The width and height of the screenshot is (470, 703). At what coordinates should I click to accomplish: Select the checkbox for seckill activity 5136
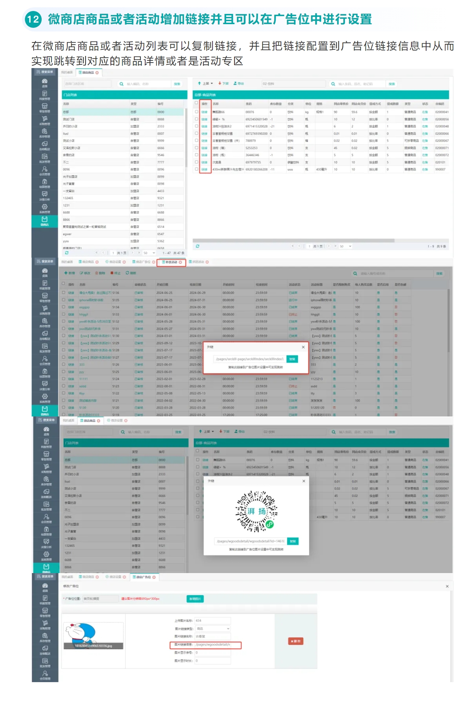pos(64,293)
